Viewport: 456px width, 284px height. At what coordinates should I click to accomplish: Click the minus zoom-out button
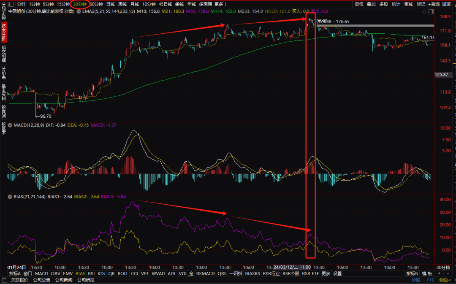[448, 273]
